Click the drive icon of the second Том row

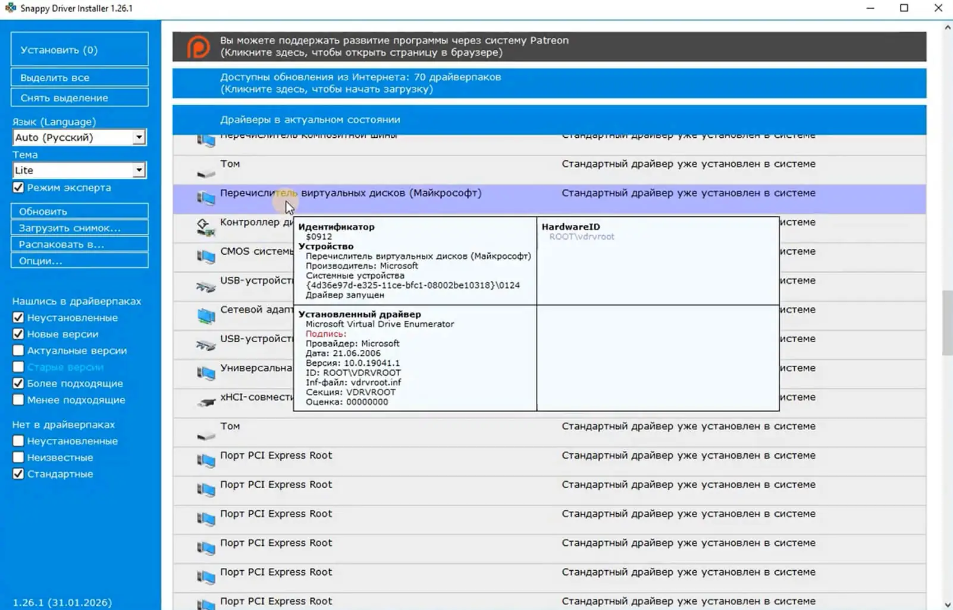206,436
